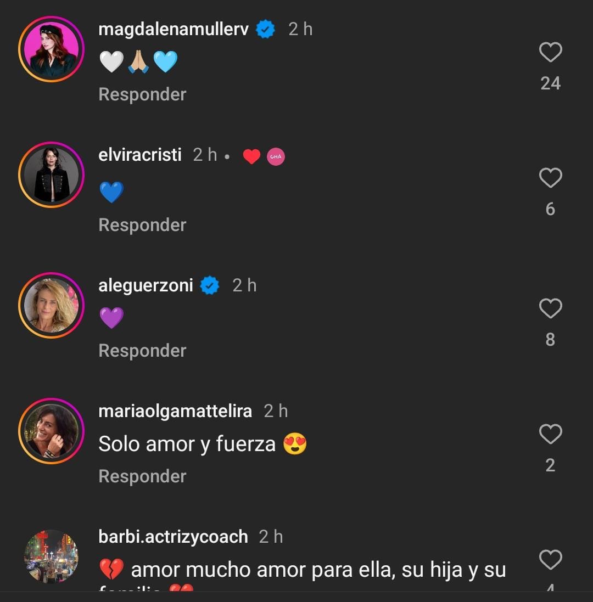Open mariaolgamattelira's profile picture
The height and width of the screenshot is (602, 593).
click(51, 431)
